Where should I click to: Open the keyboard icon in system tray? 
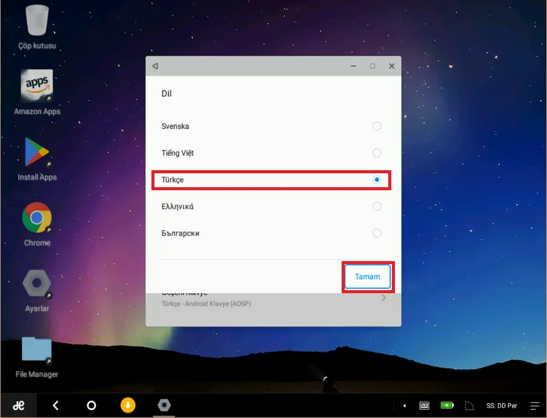click(425, 405)
